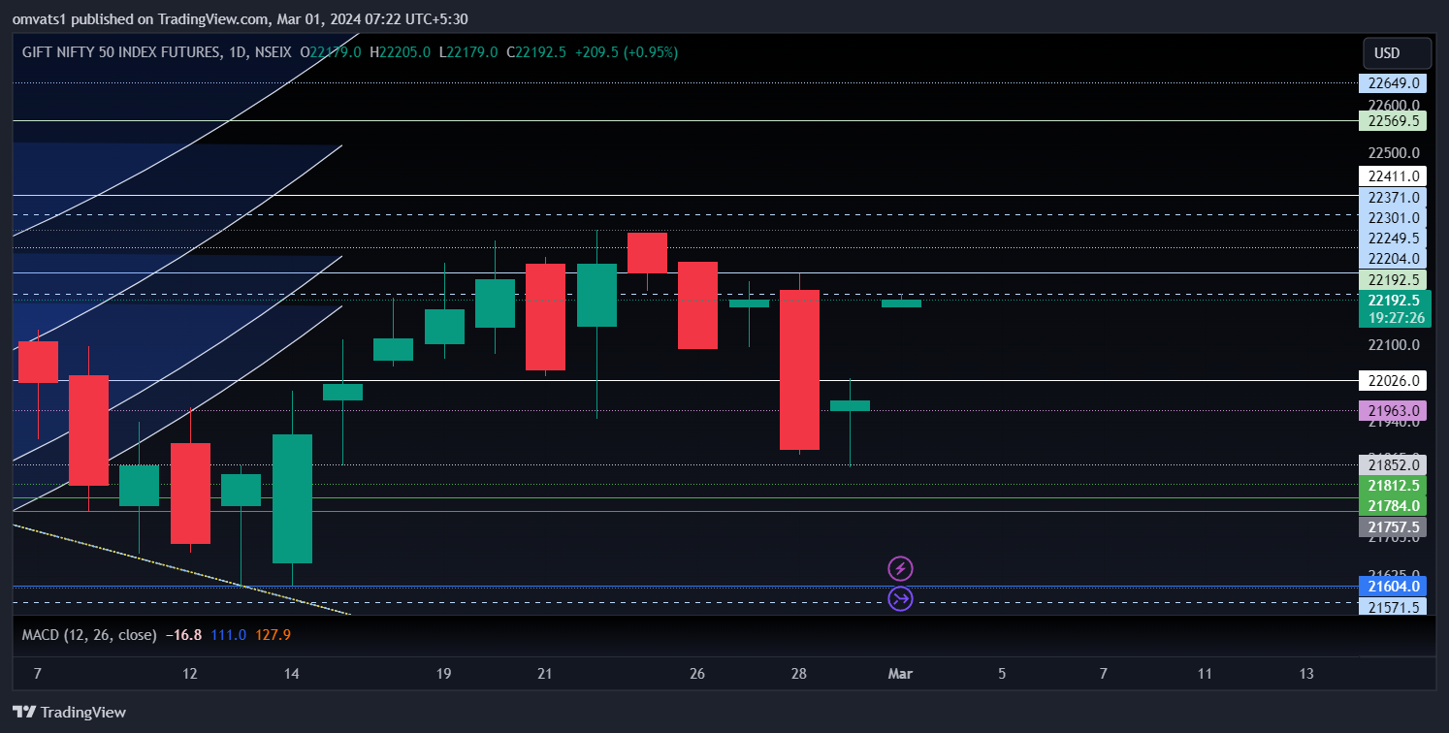Screen dimensions: 1449x733
Task: Click the purple lightning bolt event icon
Action: [901, 568]
